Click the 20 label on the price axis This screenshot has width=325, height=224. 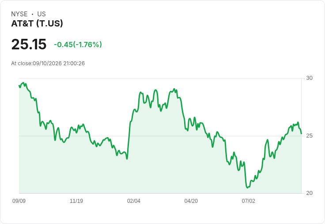point(309,193)
